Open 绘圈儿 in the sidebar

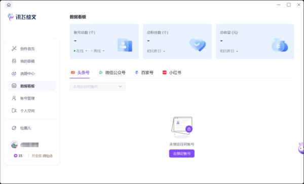point(32,128)
